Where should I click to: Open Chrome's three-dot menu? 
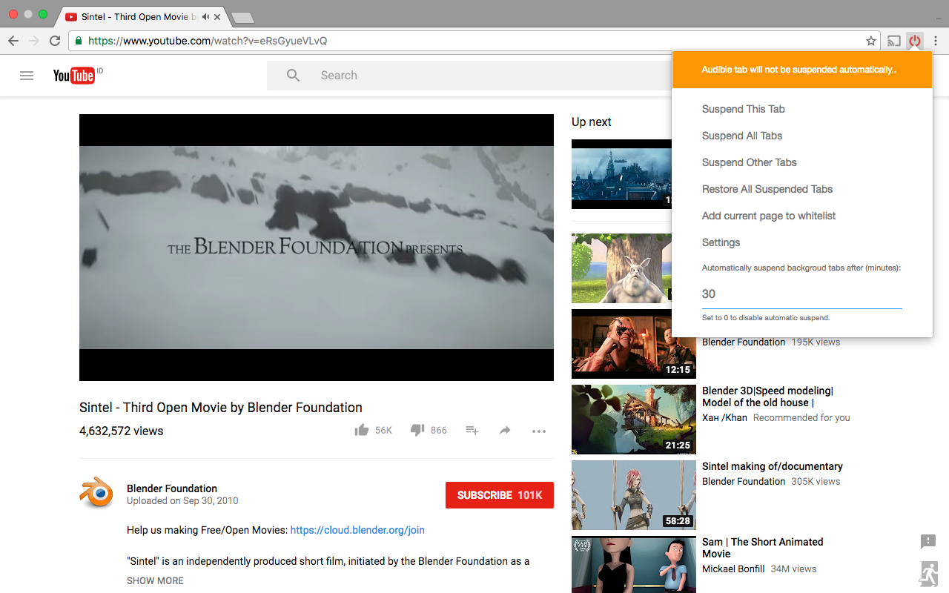[936, 41]
